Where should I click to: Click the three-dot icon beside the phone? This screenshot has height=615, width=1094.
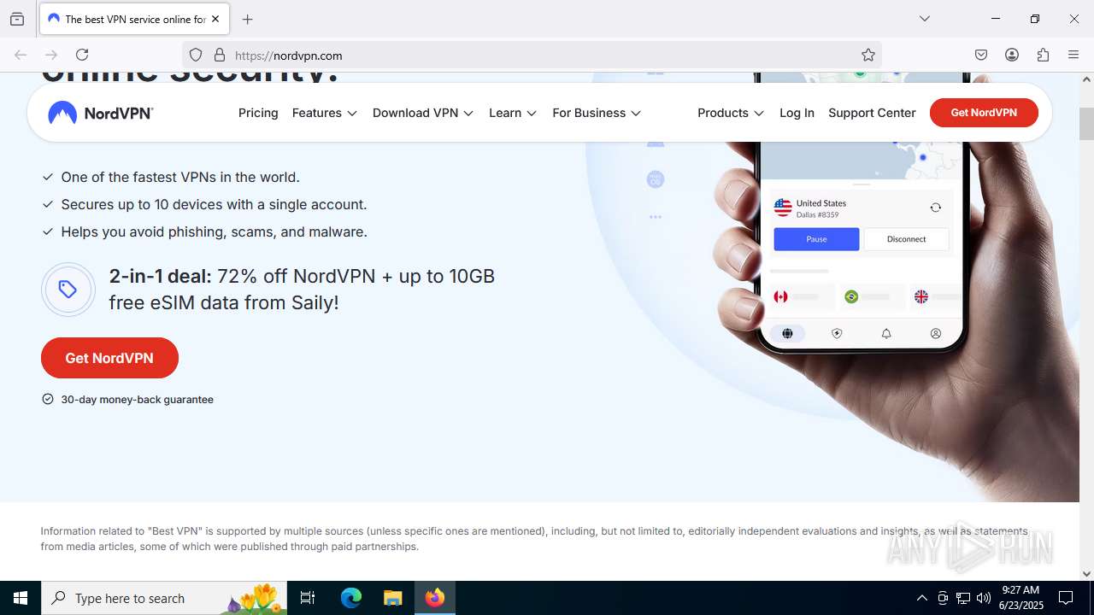(656, 217)
